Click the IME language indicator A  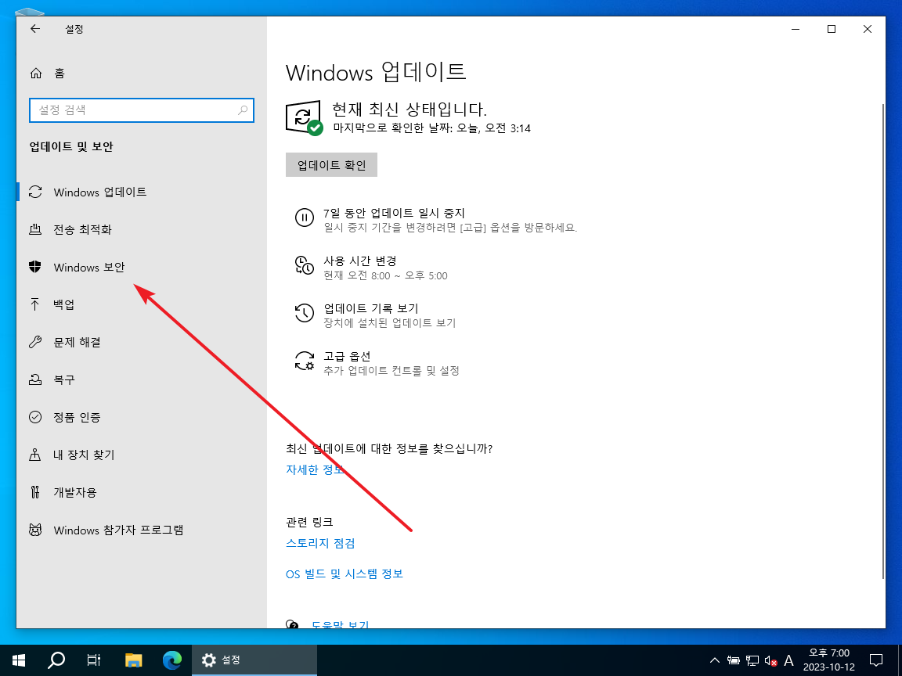pos(788,660)
